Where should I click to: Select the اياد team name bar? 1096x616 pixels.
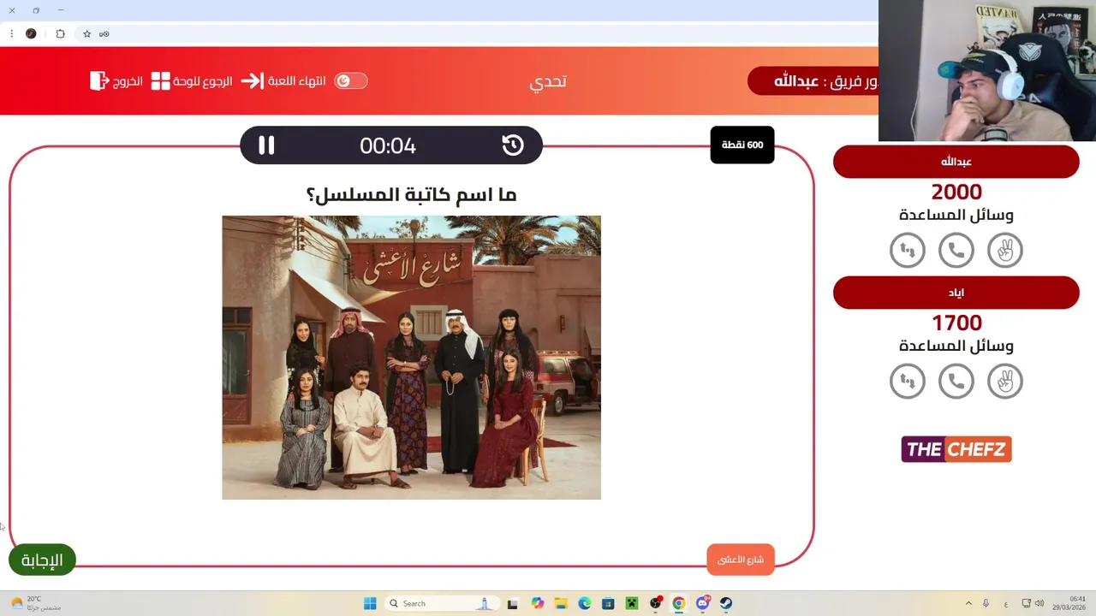click(956, 293)
